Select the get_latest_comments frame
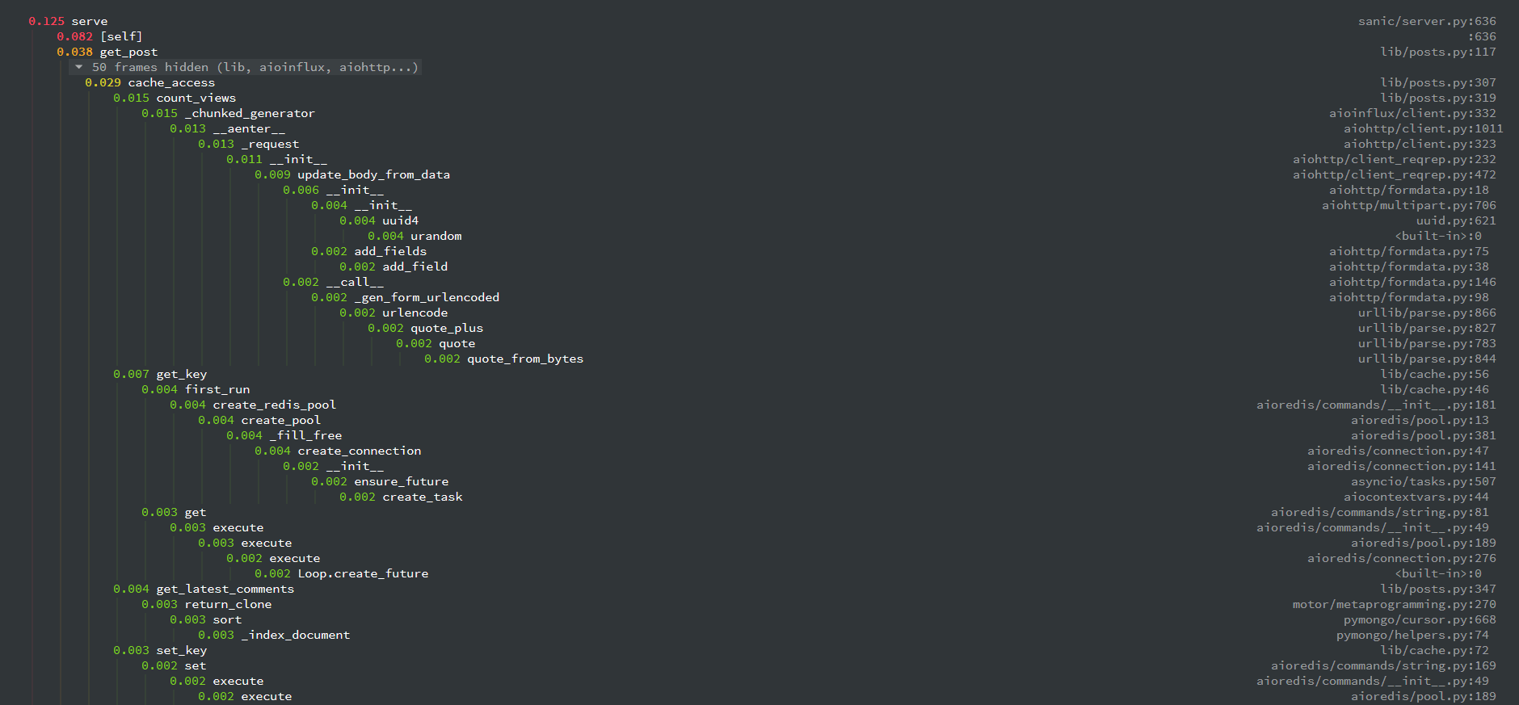The height and width of the screenshot is (705, 1519). [x=225, y=589]
